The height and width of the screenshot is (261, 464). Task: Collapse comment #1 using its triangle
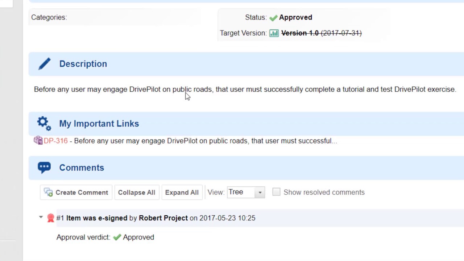[41, 217]
